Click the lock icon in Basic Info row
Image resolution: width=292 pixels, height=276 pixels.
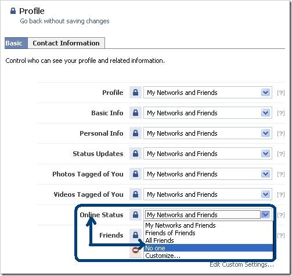click(135, 113)
